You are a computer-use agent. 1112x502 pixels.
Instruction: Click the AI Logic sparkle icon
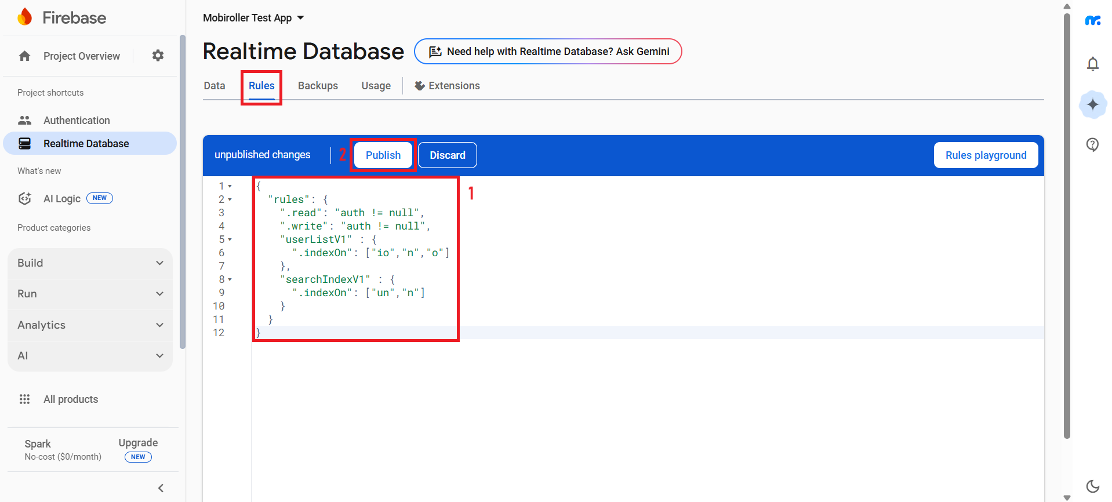coord(24,199)
